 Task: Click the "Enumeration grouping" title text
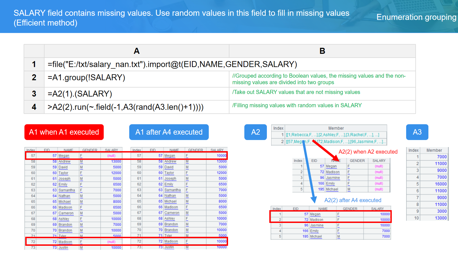pos(416,17)
